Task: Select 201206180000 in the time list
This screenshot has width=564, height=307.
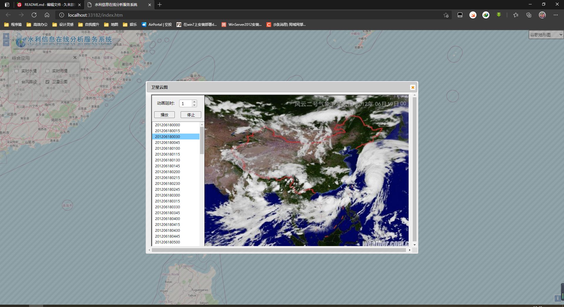Action: point(176,125)
